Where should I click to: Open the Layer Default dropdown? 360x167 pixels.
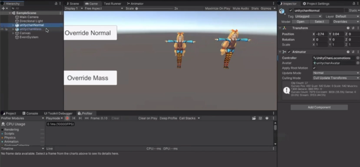pos(347,17)
